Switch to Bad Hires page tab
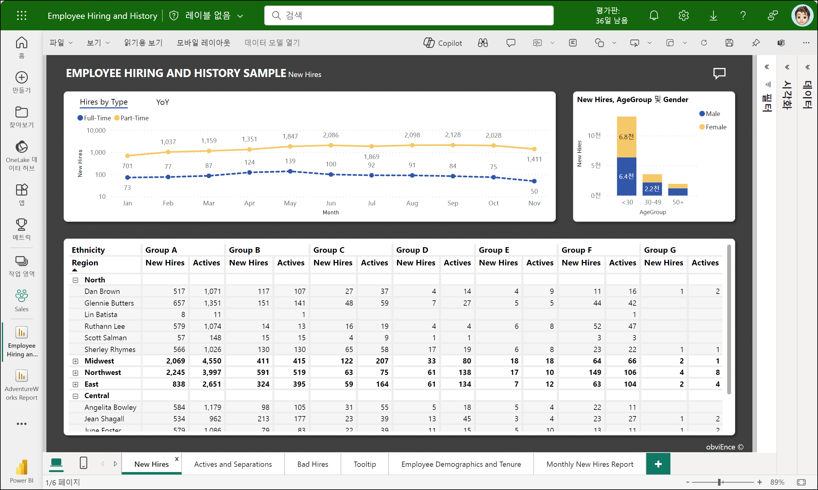 [x=312, y=464]
